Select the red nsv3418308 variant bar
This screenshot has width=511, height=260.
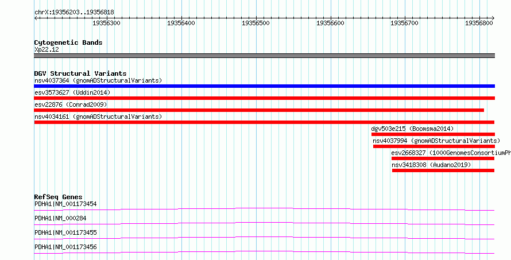click(443, 170)
